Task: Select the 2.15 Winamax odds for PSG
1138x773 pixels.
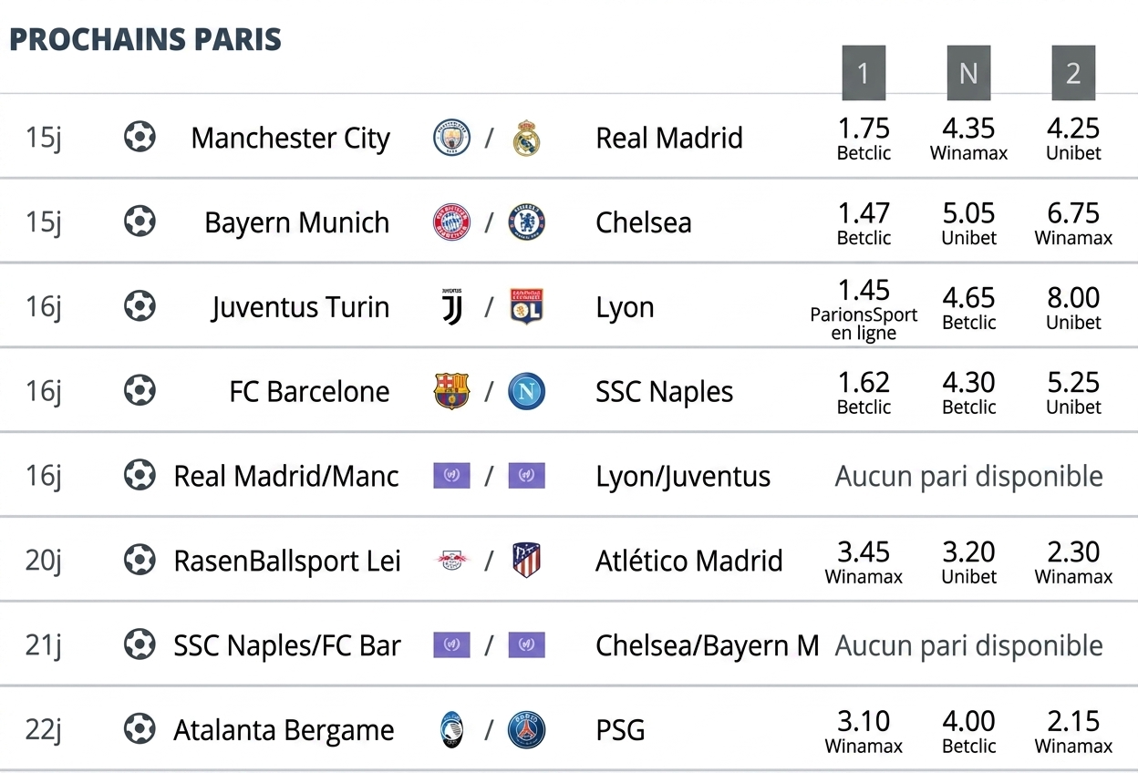Action: (x=1073, y=731)
